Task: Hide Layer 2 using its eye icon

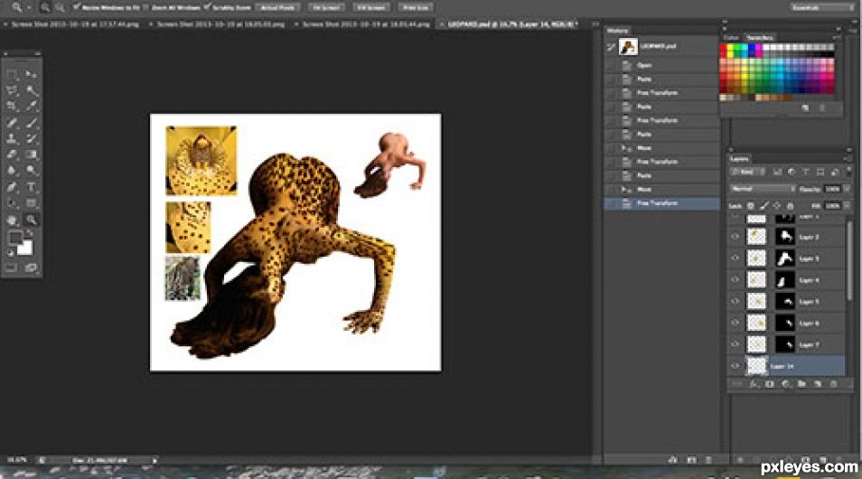Action: pyautogui.click(x=735, y=237)
